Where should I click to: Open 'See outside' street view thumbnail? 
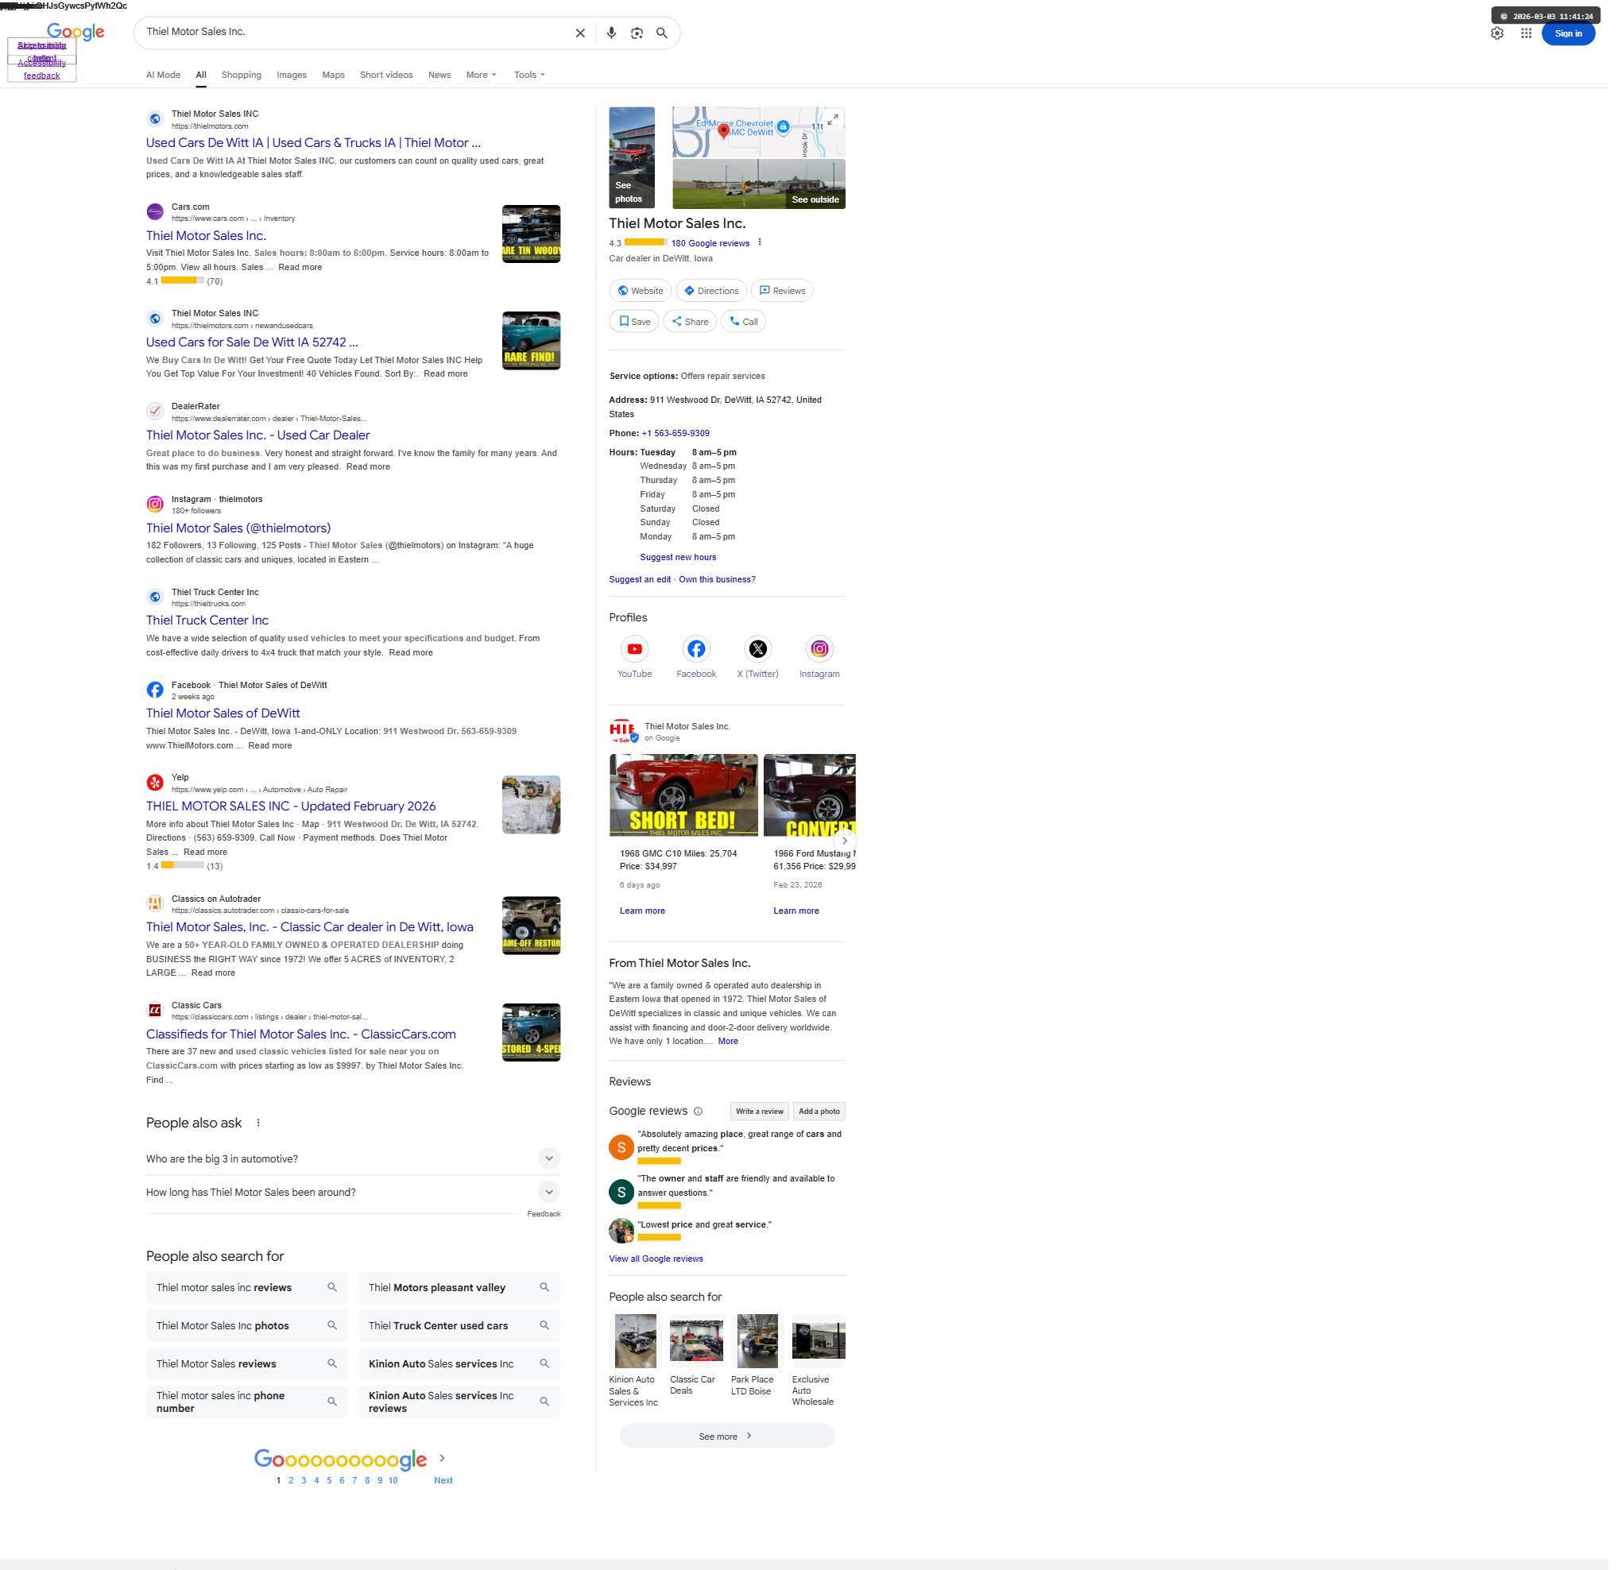pyautogui.click(x=759, y=184)
